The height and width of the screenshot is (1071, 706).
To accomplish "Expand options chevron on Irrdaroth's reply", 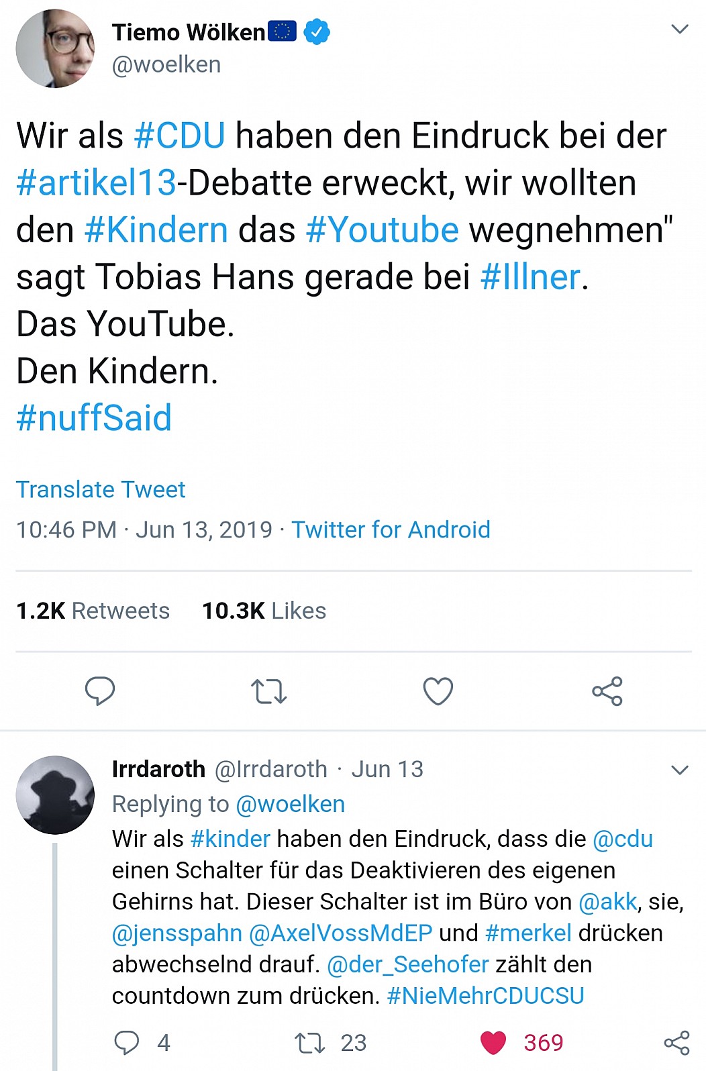I will pos(680,770).
